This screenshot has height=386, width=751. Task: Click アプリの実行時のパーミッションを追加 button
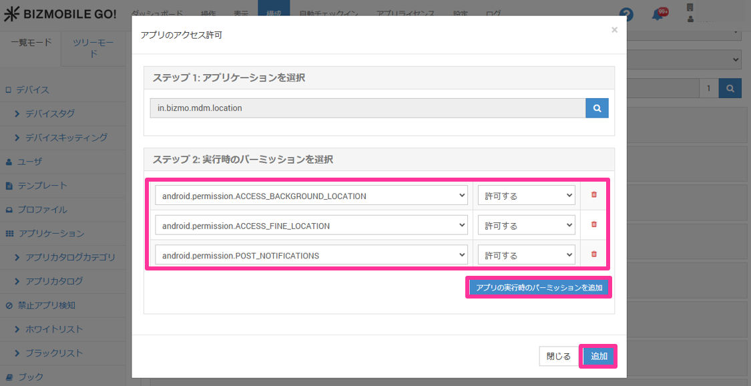tap(538, 288)
